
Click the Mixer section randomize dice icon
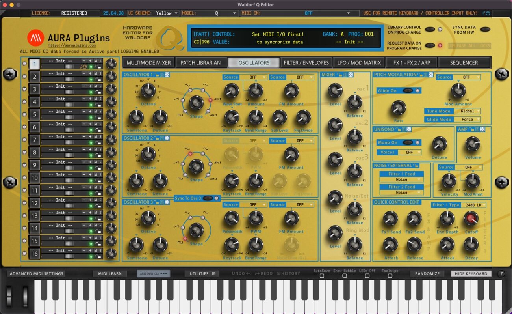pyautogui.click(x=351, y=75)
